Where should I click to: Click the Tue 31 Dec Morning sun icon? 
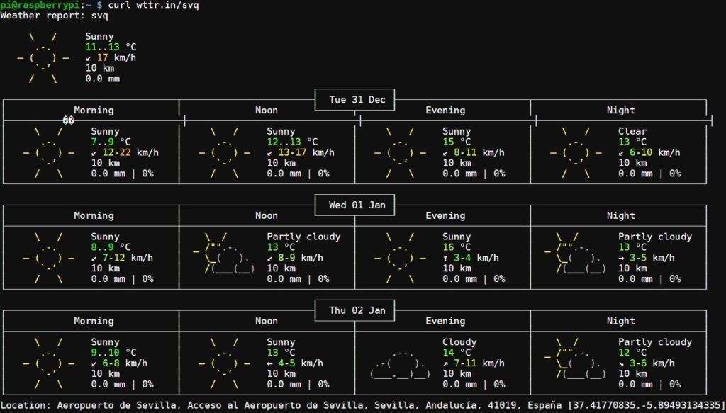coord(49,152)
